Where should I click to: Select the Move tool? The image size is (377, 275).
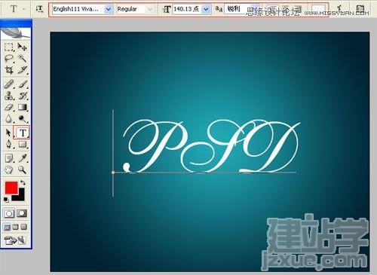coord(23,47)
